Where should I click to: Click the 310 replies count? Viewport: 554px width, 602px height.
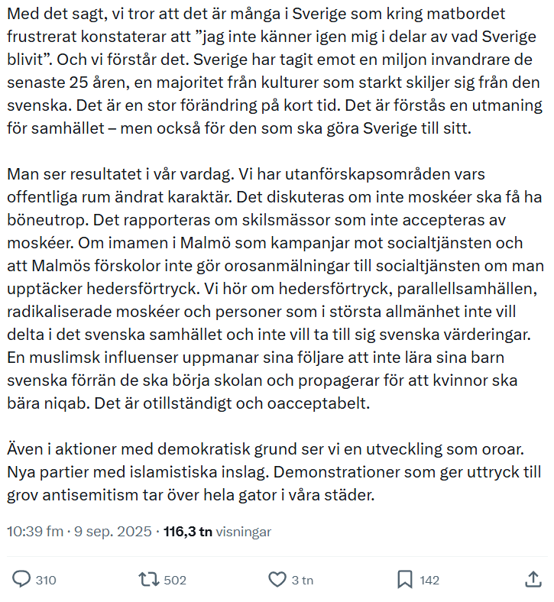pyautogui.click(x=46, y=581)
